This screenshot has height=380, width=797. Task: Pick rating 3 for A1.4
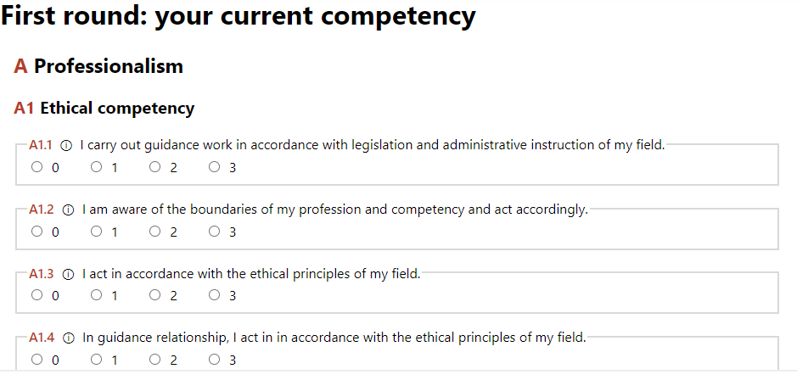tap(215, 359)
